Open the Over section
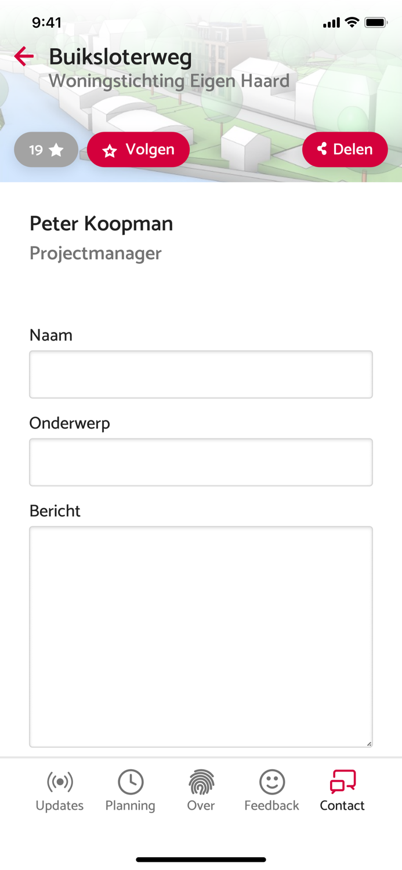This screenshot has width=402, height=870. point(201,790)
